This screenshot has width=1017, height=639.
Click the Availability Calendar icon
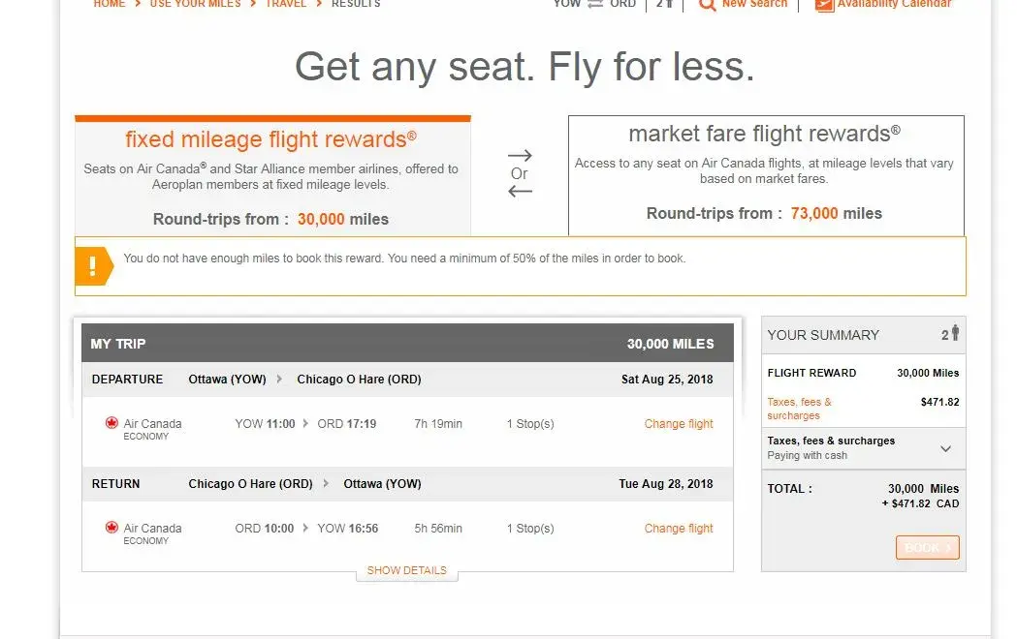(824, 5)
